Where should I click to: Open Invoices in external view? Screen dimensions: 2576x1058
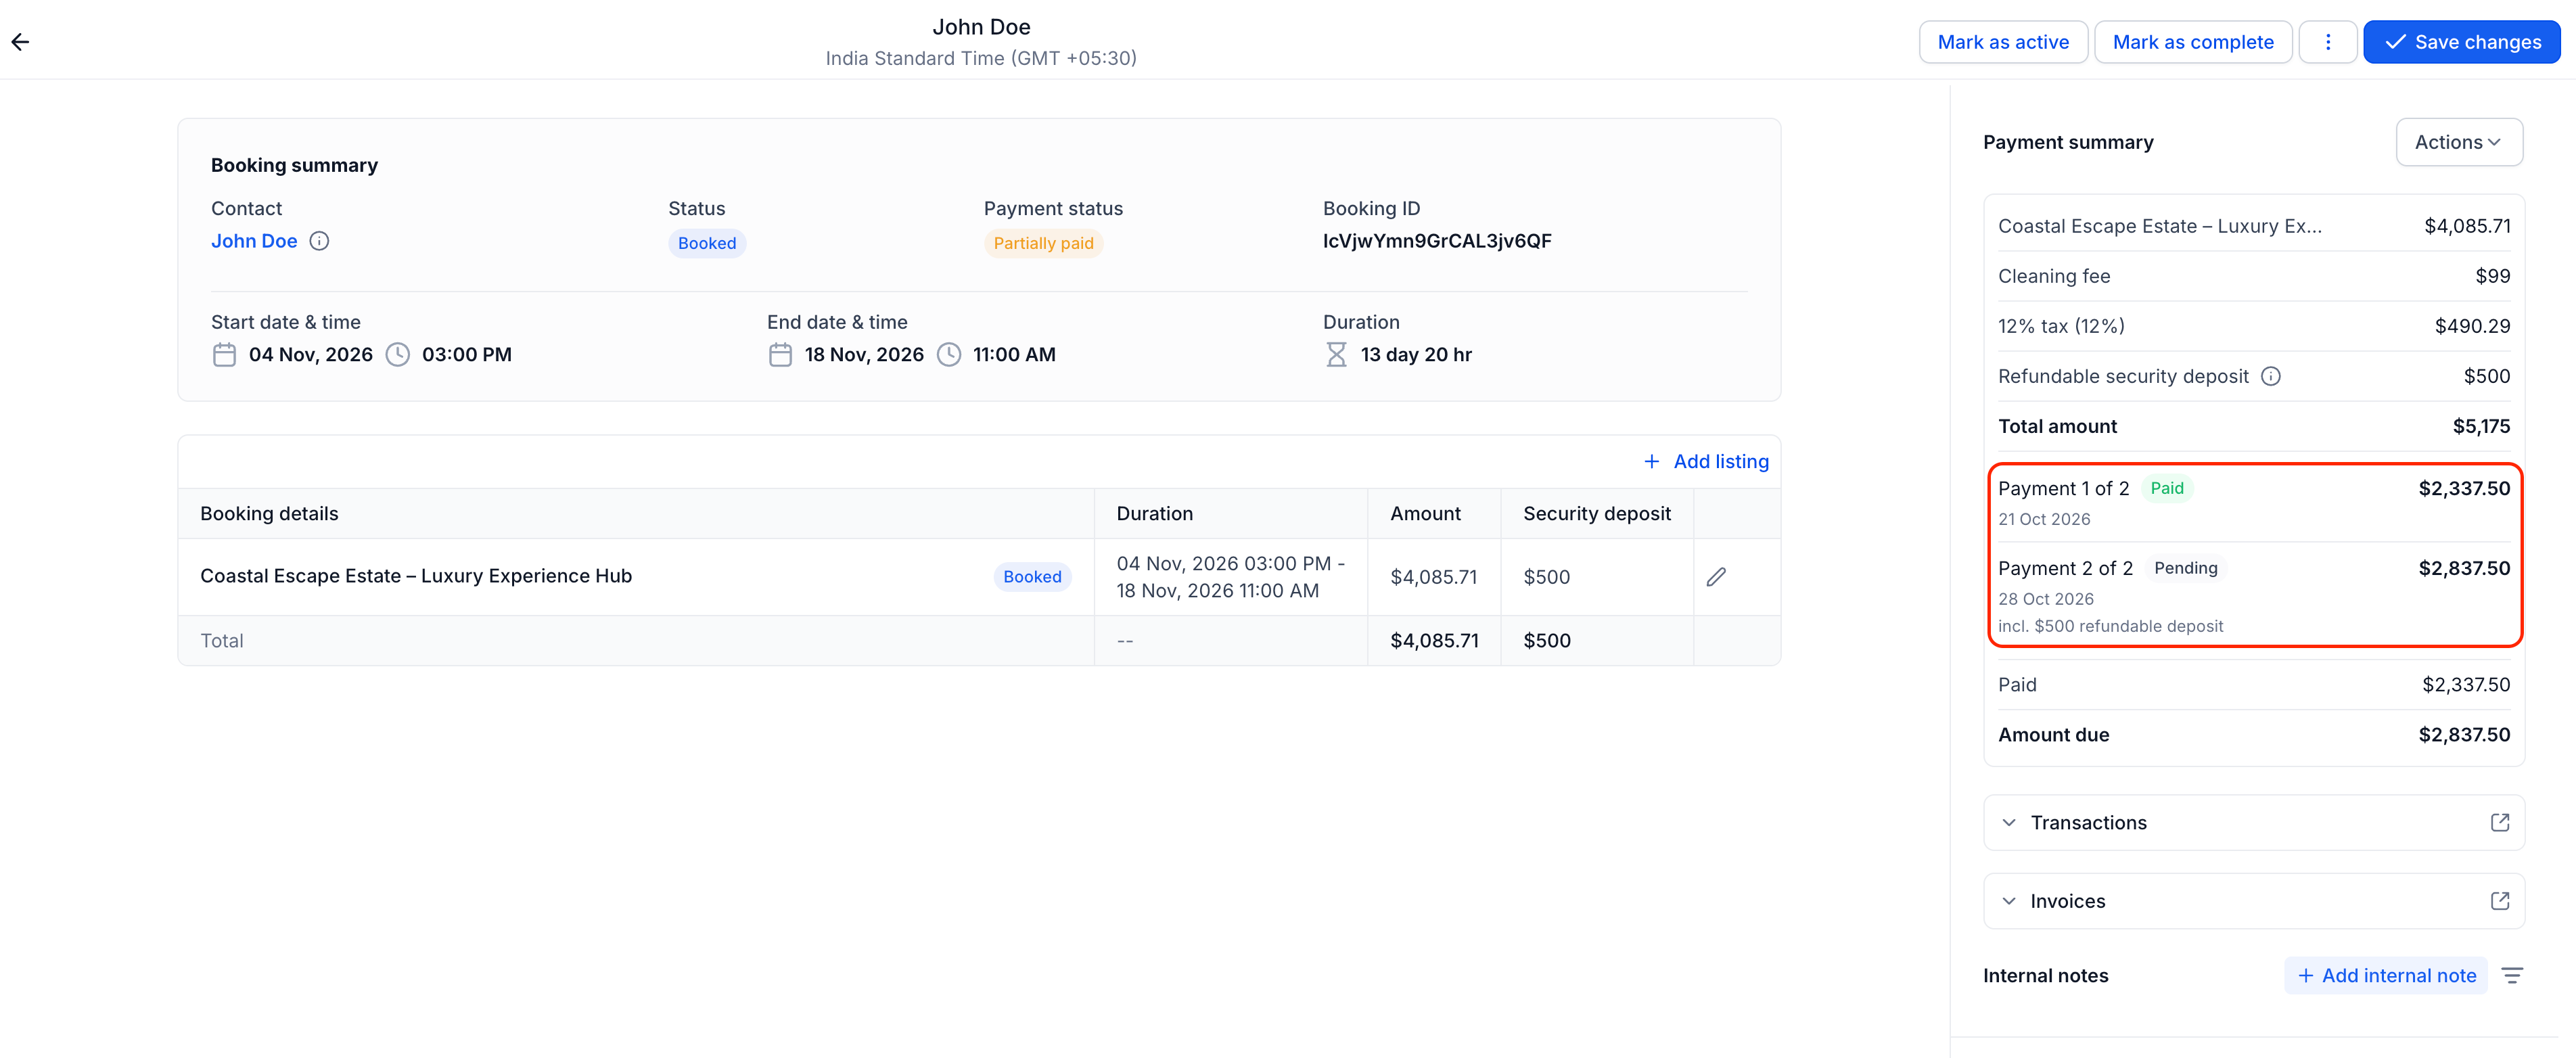(x=2500, y=901)
